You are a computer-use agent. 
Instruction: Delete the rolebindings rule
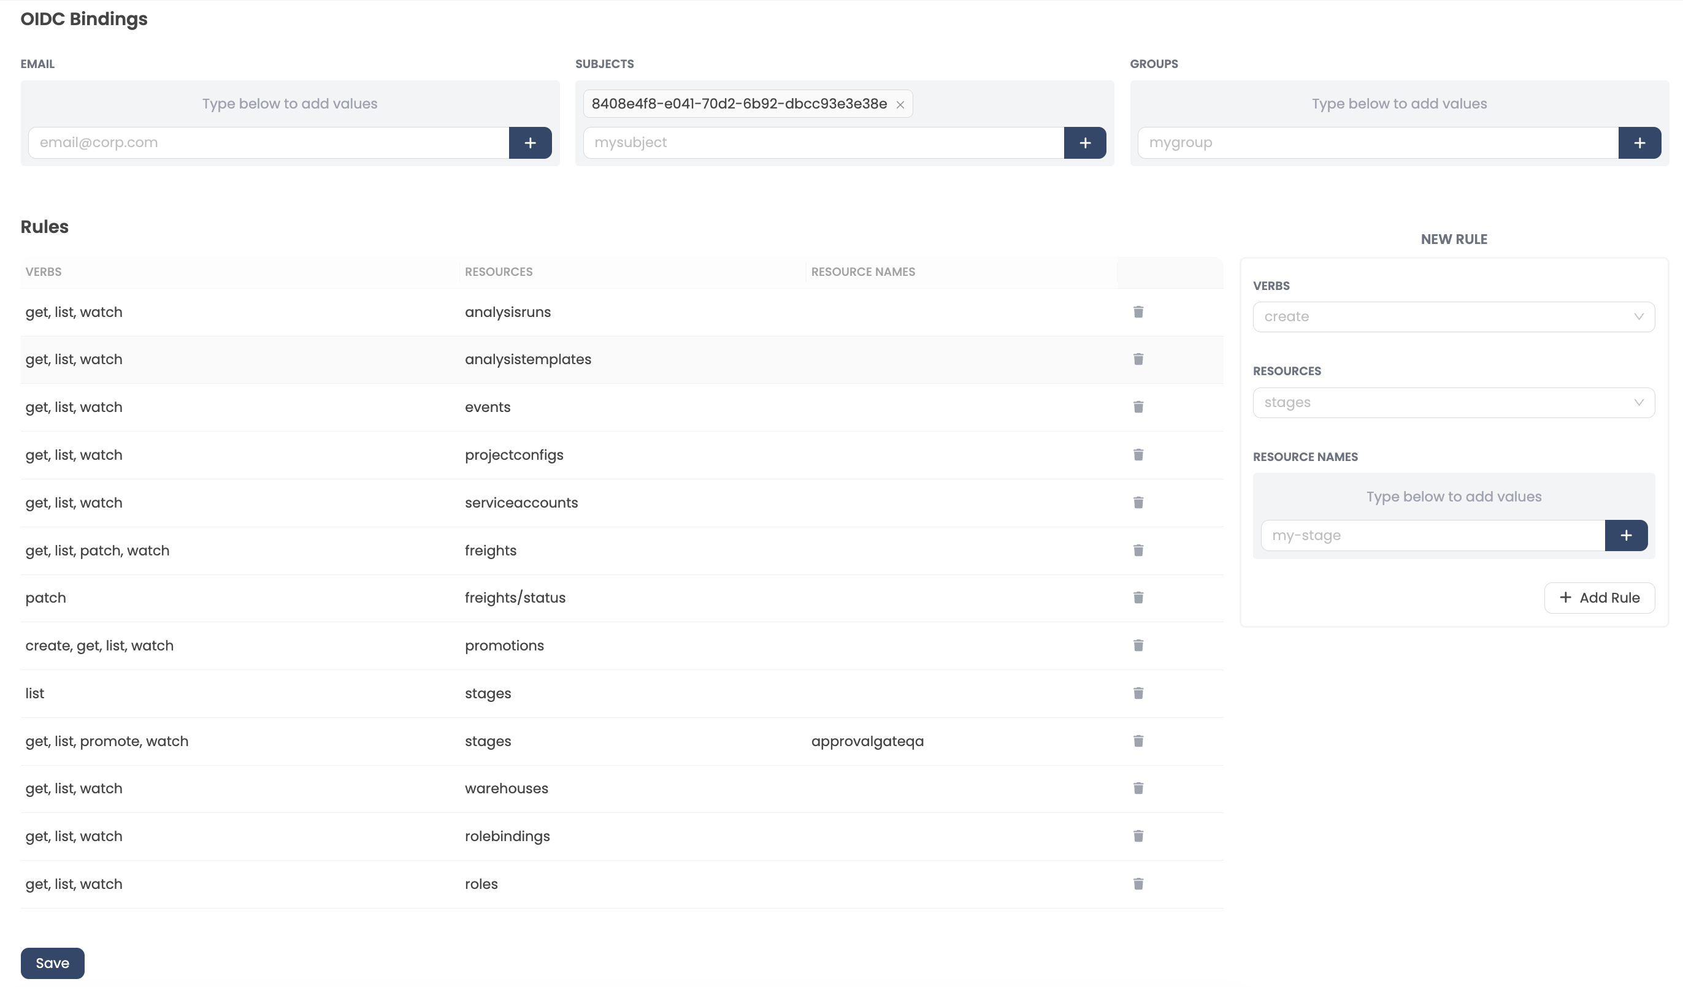(1138, 836)
